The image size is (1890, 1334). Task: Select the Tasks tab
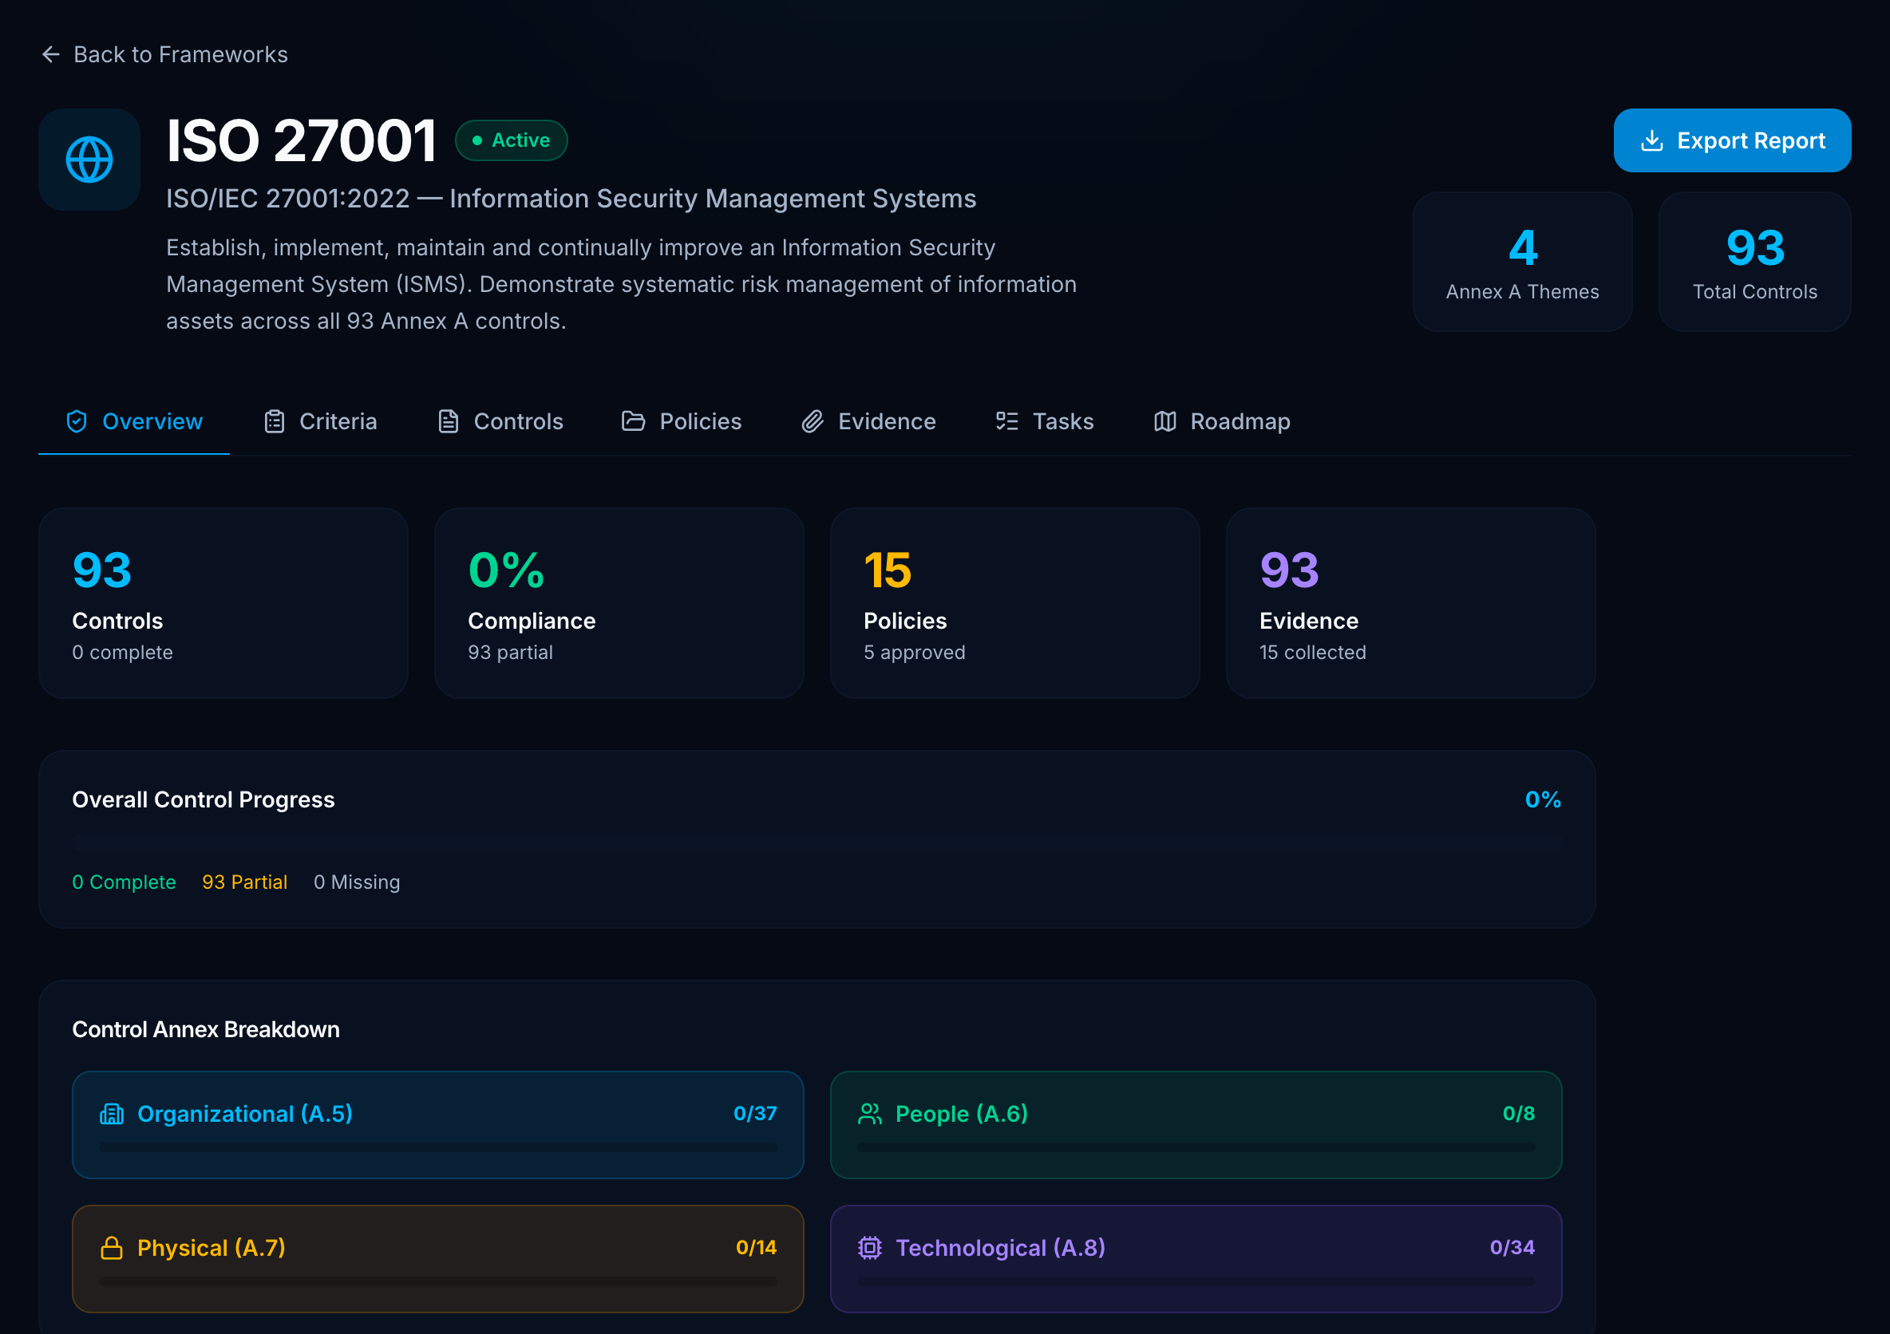1045,421
